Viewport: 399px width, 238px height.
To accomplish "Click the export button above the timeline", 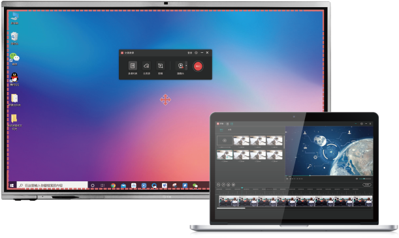I will tap(367, 185).
